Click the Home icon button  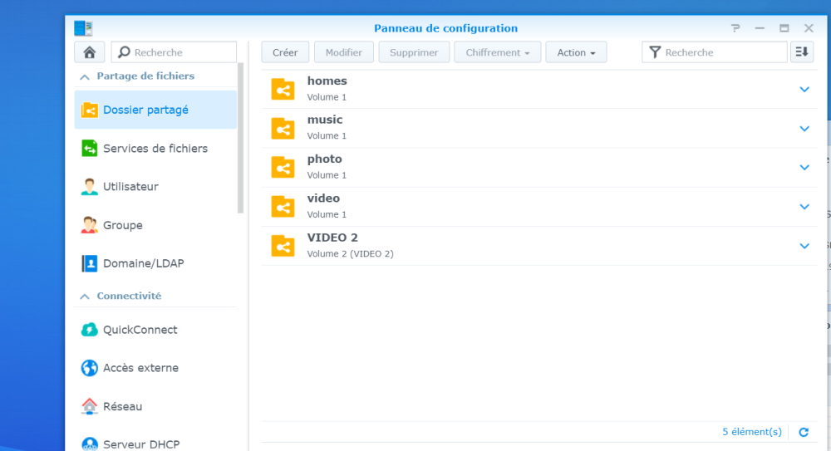click(x=89, y=52)
